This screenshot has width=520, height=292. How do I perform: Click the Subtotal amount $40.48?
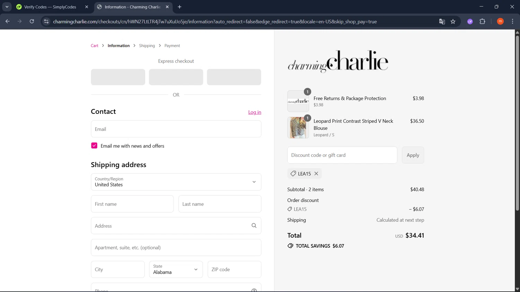click(x=417, y=189)
